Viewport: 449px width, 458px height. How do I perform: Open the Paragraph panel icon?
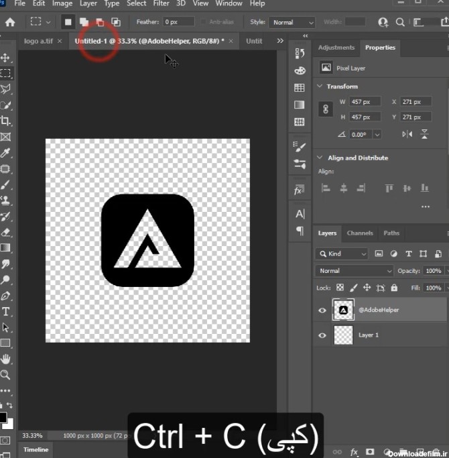(x=300, y=231)
